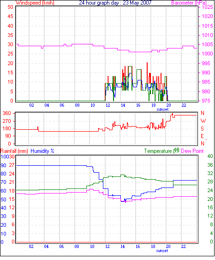Screen dimensions: 215x260
Task: Click the sunset marker under bottom graph
Action: pyautogui.click(x=162, y=251)
